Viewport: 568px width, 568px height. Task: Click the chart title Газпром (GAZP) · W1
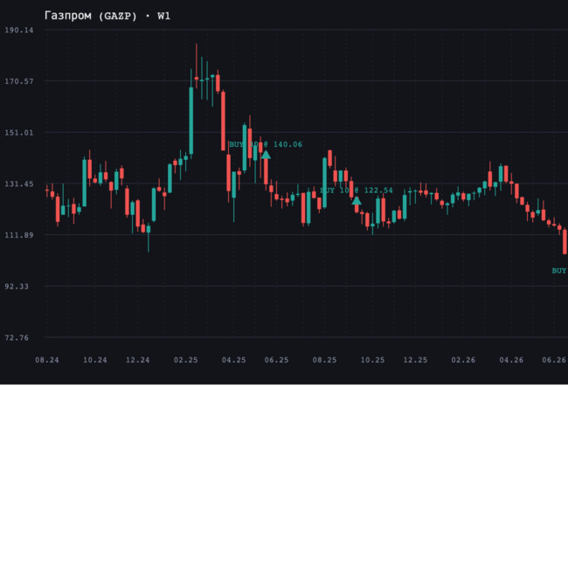(107, 16)
